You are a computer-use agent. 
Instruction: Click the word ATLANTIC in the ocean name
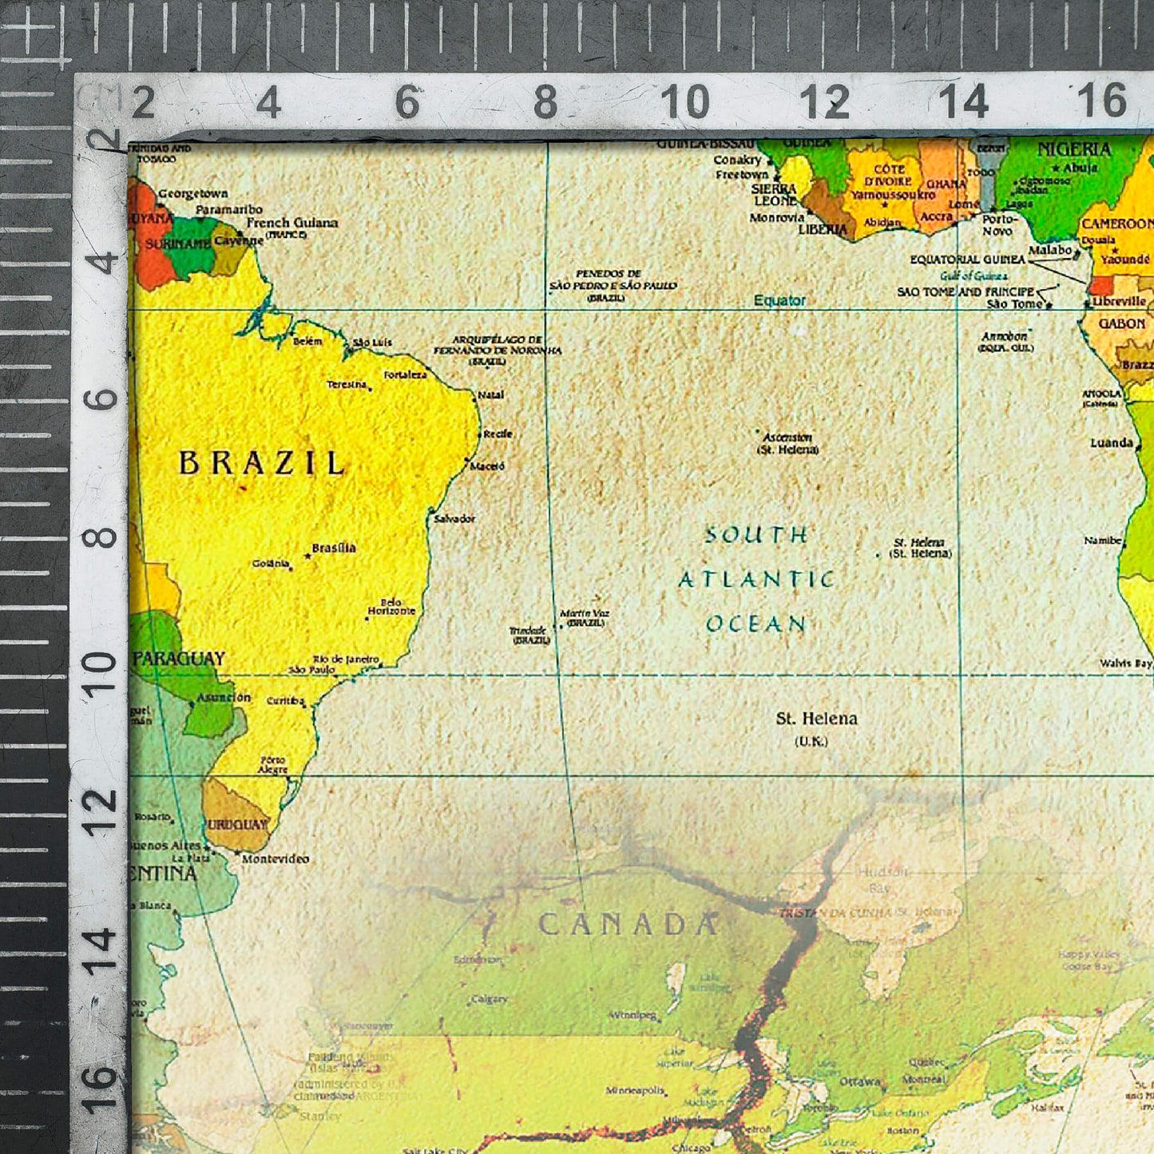click(755, 579)
